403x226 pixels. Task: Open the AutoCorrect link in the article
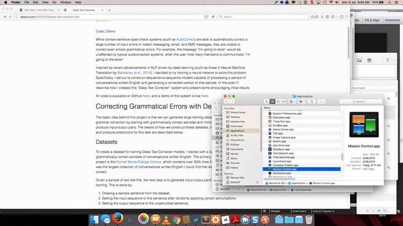click(185, 40)
